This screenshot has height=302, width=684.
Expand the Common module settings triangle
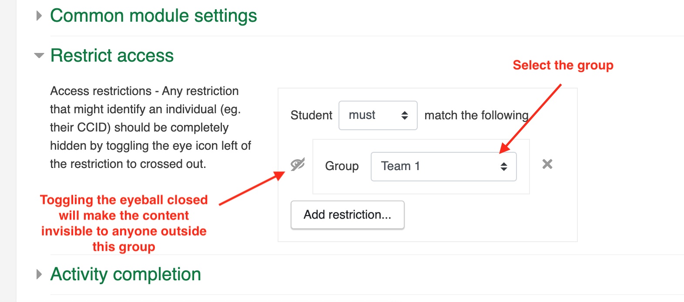pyautogui.click(x=39, y=16)
